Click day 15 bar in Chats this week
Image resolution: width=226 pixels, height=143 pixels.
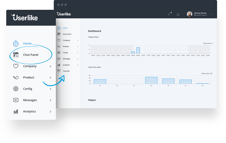(151, 80)
